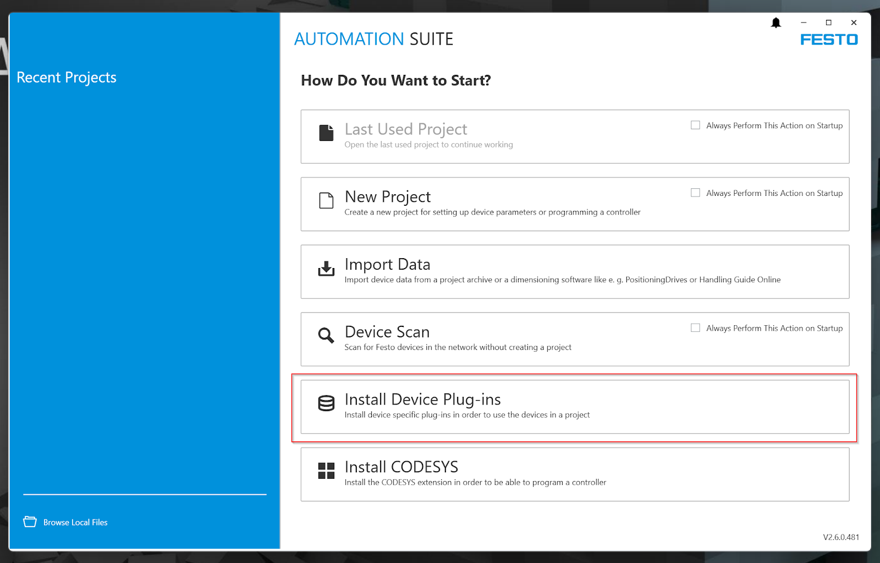Enable startup checkbox for New Project
Screen dimensions: 880x563
point(695,193)
